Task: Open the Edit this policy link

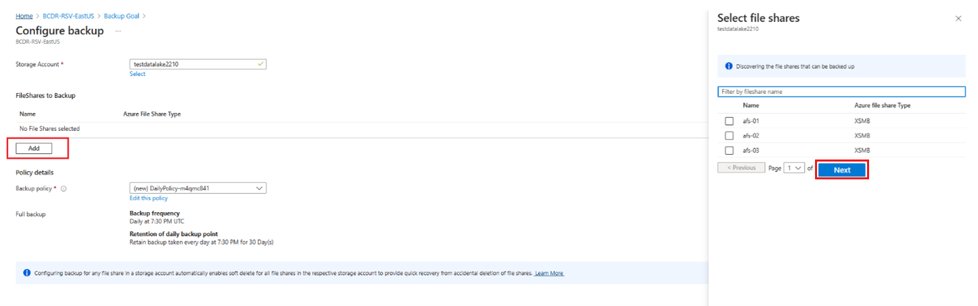Action: [x=149, y=199]
